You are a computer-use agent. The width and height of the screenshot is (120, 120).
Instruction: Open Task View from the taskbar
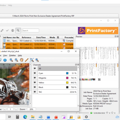click(x=9, y=117)
